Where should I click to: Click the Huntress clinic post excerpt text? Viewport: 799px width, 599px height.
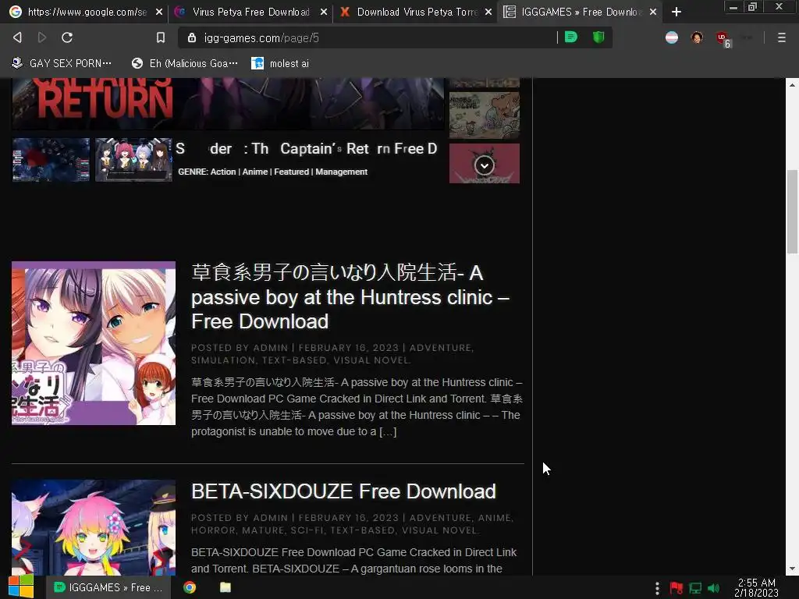pos(357,407)
